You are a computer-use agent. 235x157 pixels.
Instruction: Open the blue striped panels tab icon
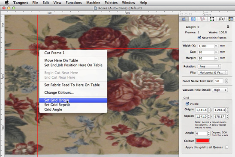193,19
